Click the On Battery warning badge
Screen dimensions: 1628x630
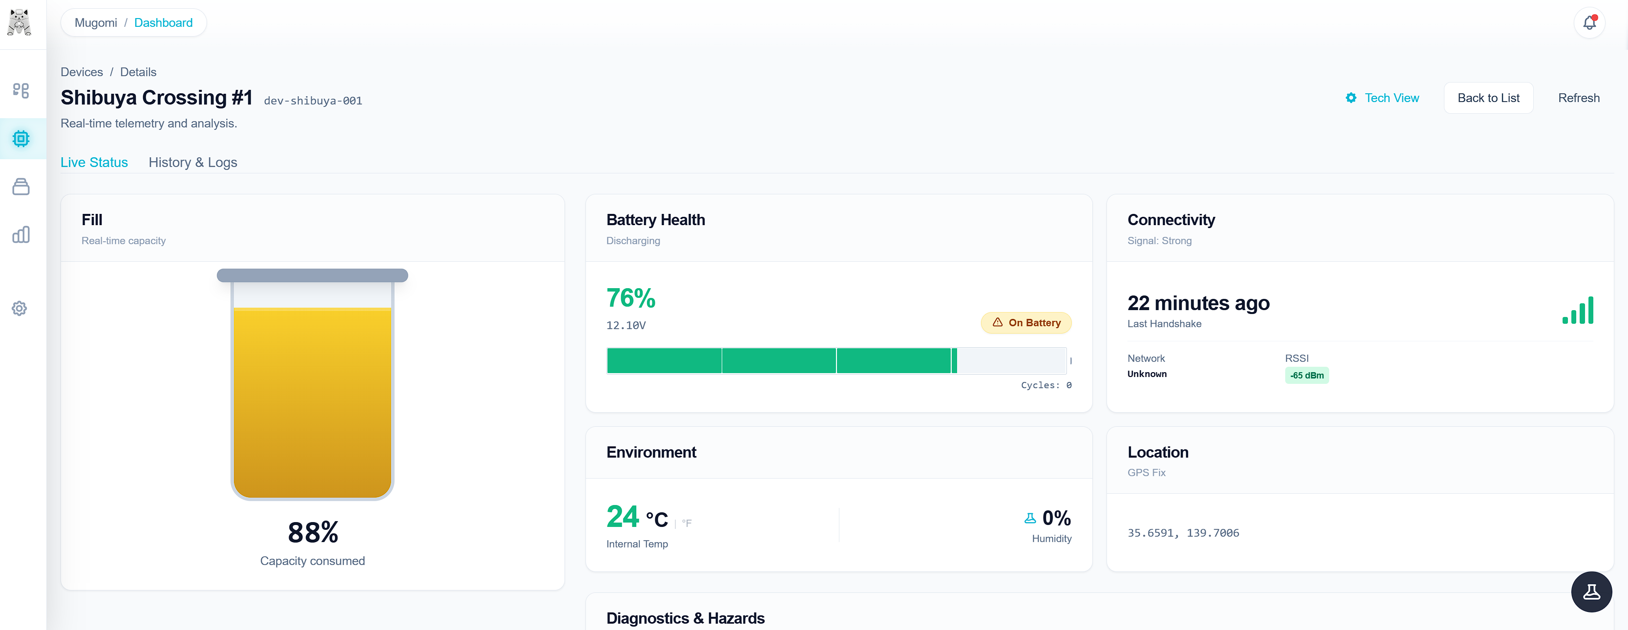point(1025,322)
